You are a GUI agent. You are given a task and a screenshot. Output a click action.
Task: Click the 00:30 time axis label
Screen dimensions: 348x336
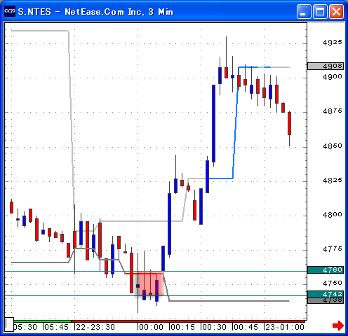214,327
